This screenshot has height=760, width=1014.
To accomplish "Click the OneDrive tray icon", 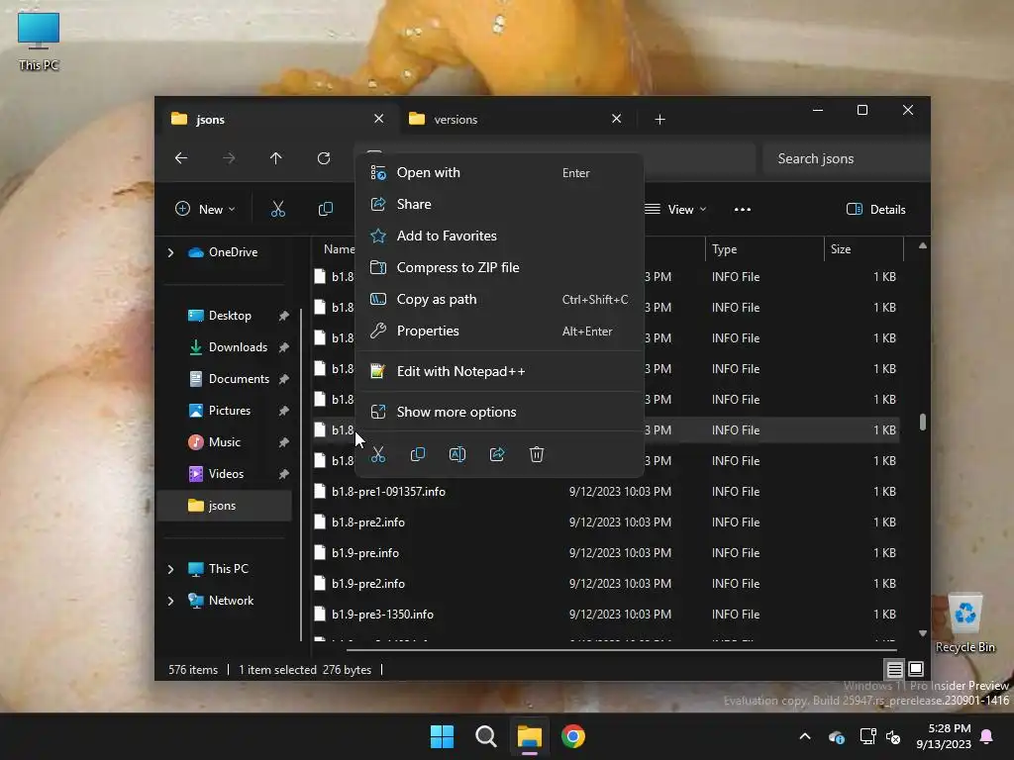I will 836,736.
